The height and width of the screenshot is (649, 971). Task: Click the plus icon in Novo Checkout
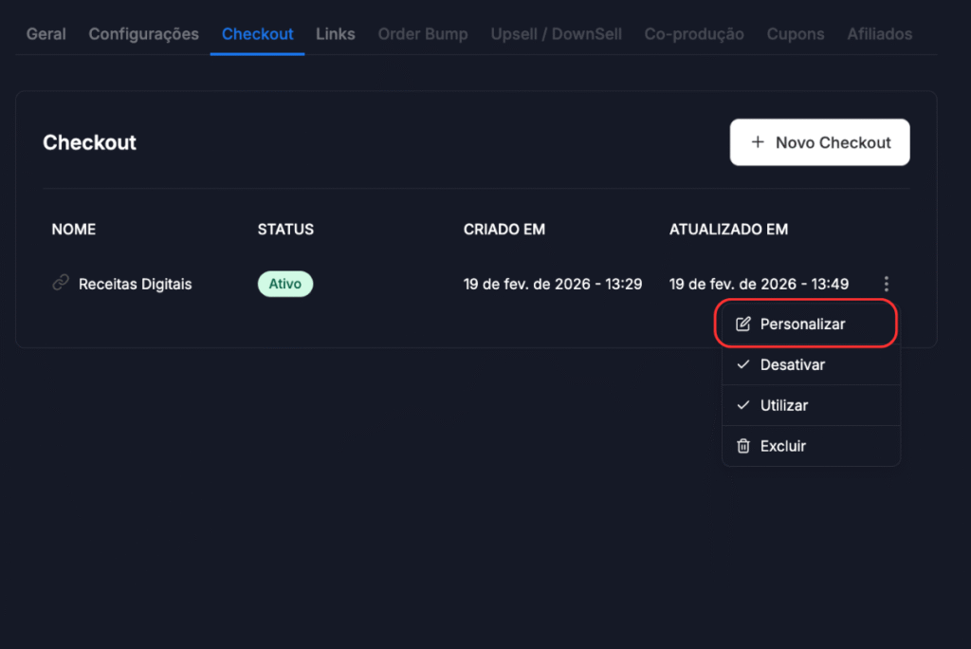pos(758,142)
